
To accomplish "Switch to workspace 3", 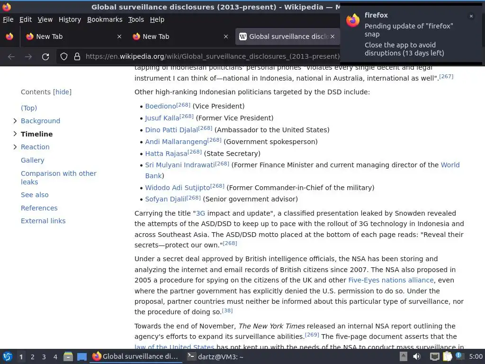I will pos(44,357).
